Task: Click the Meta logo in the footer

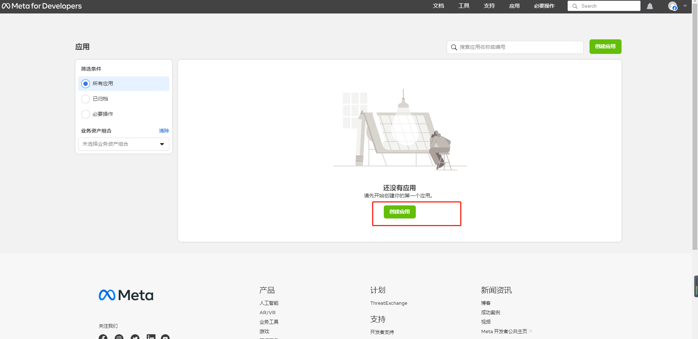Action: click(126, 295)
